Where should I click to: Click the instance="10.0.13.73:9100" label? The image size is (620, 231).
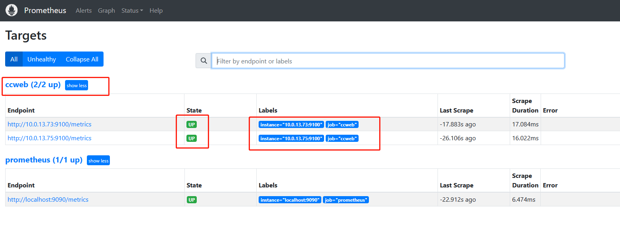click(x=291, y=124)
